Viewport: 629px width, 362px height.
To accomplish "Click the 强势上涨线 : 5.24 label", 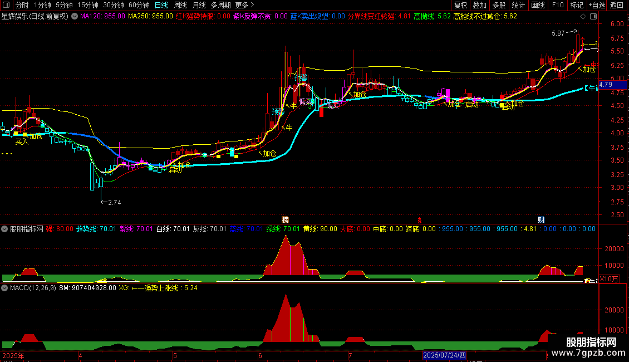I will pos(171,288).
